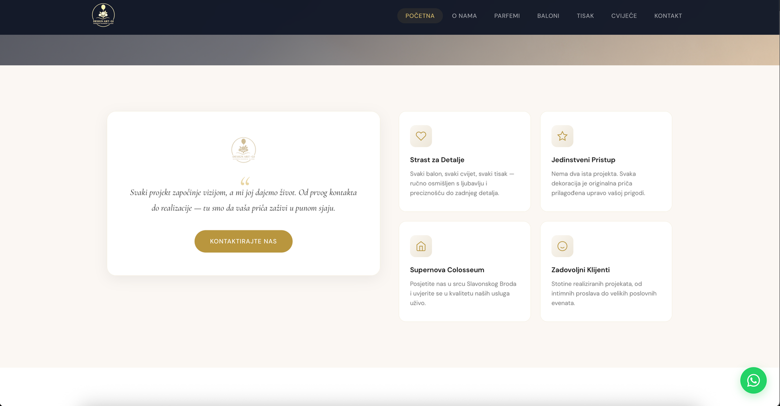Click the gold quotation mark glyph

click(245, 181)
